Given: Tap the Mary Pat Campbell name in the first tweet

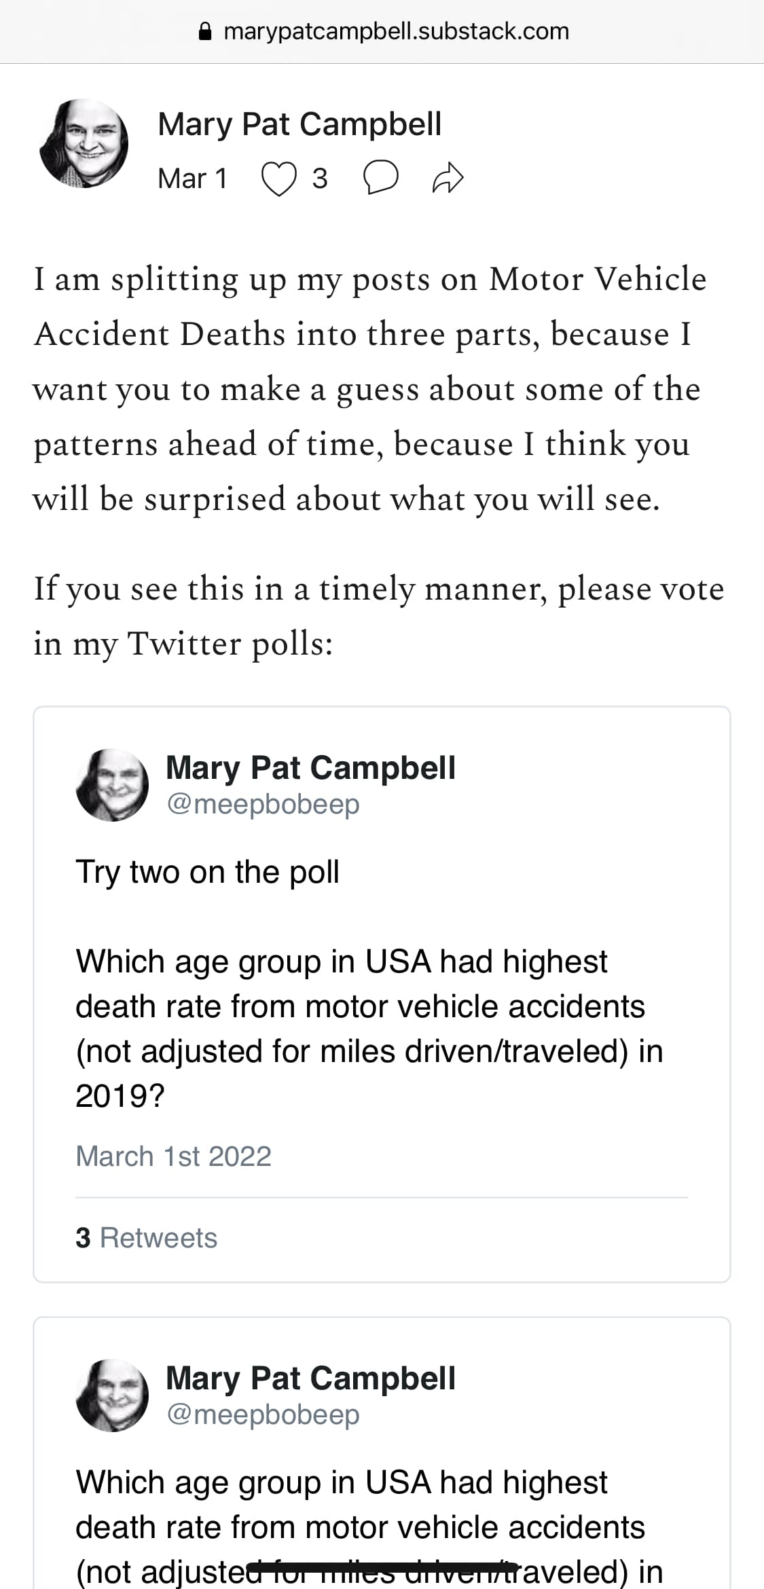Looking at the screenshot, I should pyautogui.click(x=310, y=767).
